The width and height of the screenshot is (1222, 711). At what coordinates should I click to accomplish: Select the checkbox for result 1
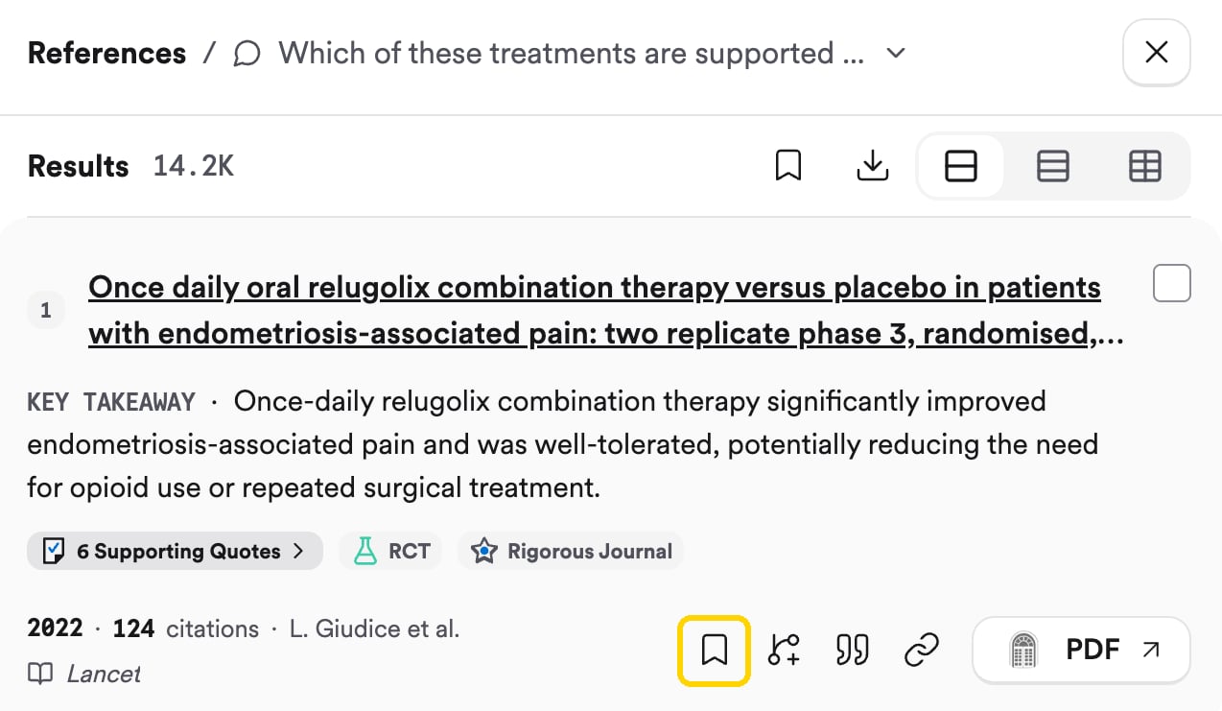[x=1171, y=283]
